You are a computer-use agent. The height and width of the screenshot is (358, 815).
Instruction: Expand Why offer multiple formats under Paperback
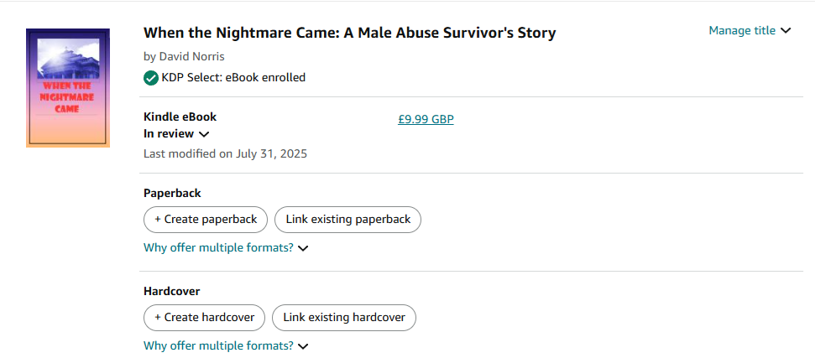(218, 248)
